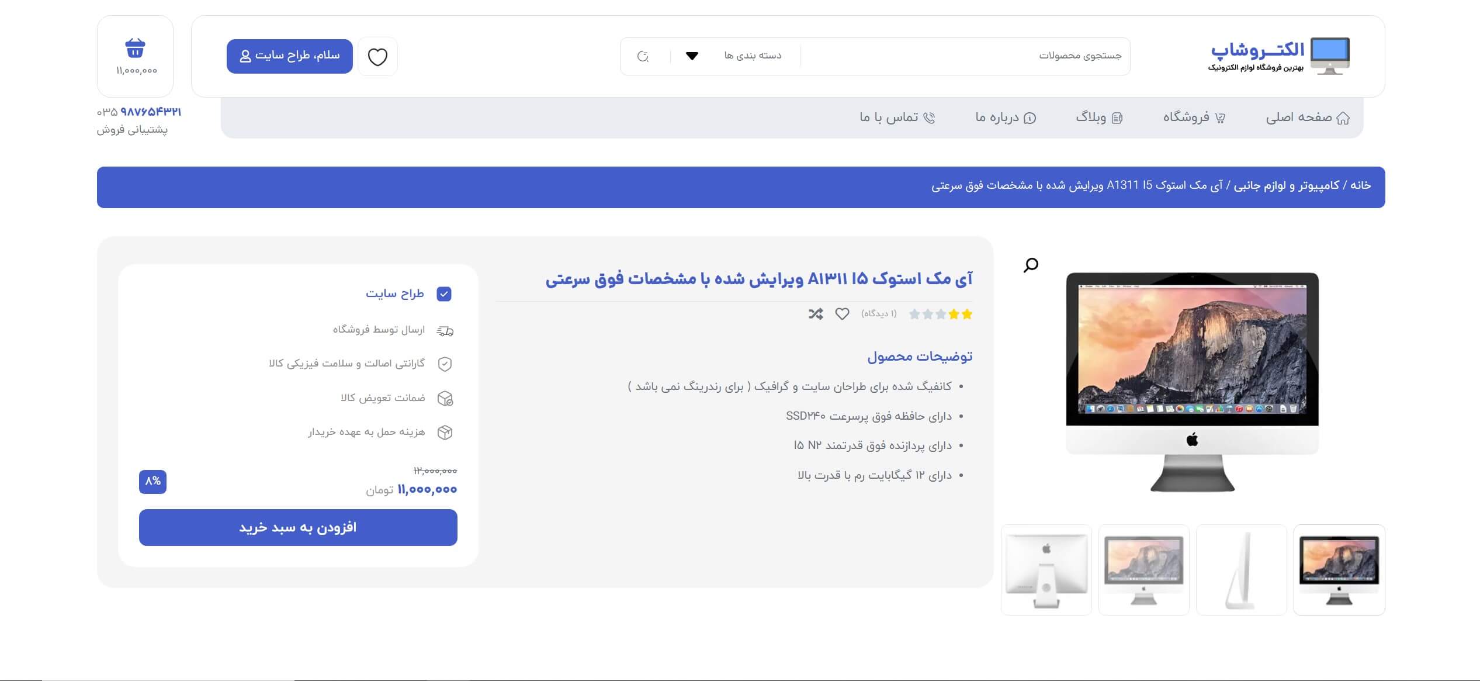This screenshot has height=681, width=1480.
Task: Toggle the طراح سایت seller checkbox
Action: (x=444, y=294)
